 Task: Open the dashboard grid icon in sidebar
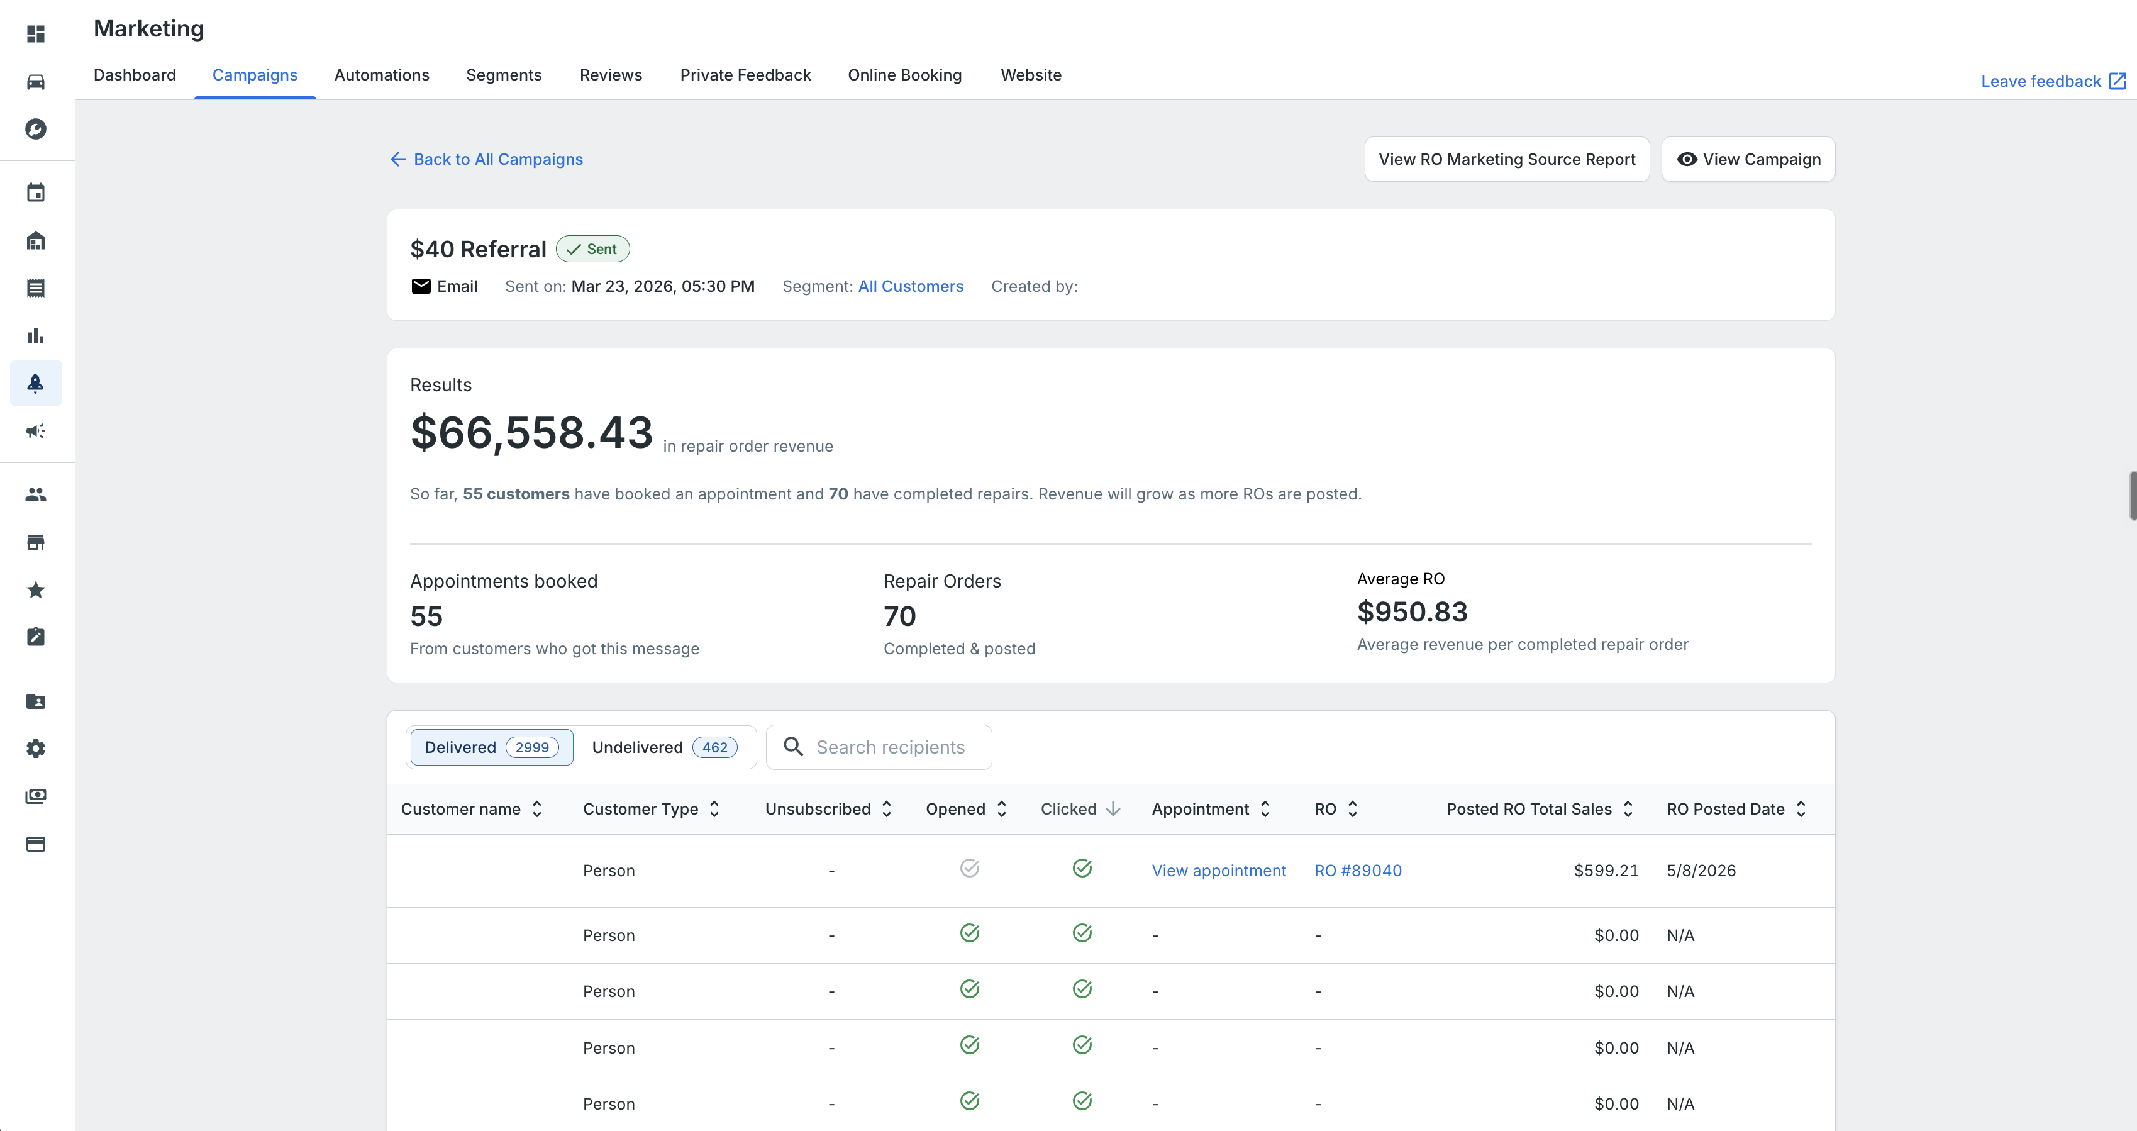[x=36, y=34]
